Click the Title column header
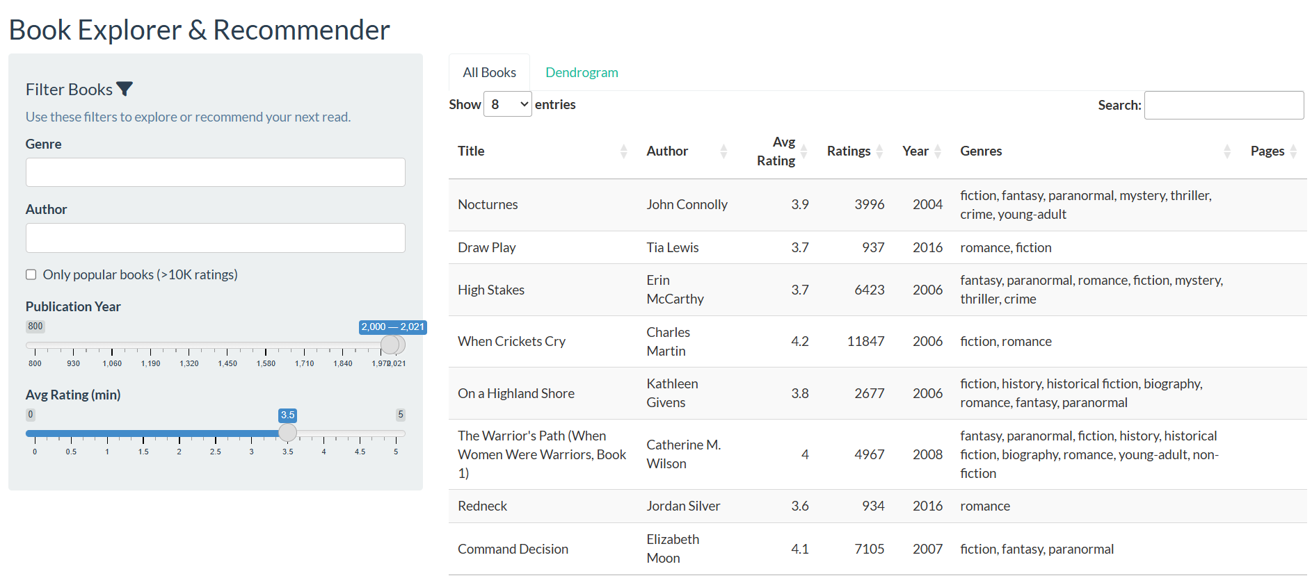This screenshot has width=1312, height=578. tap(471, 151)
